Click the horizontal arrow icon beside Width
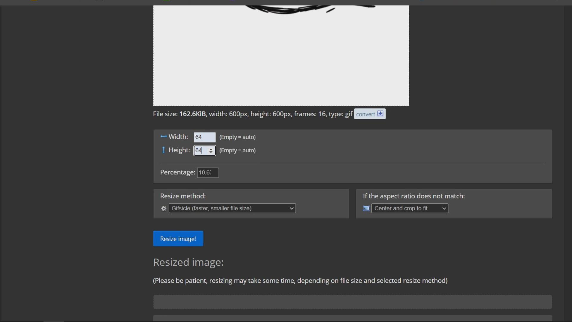 click(164, 137)
